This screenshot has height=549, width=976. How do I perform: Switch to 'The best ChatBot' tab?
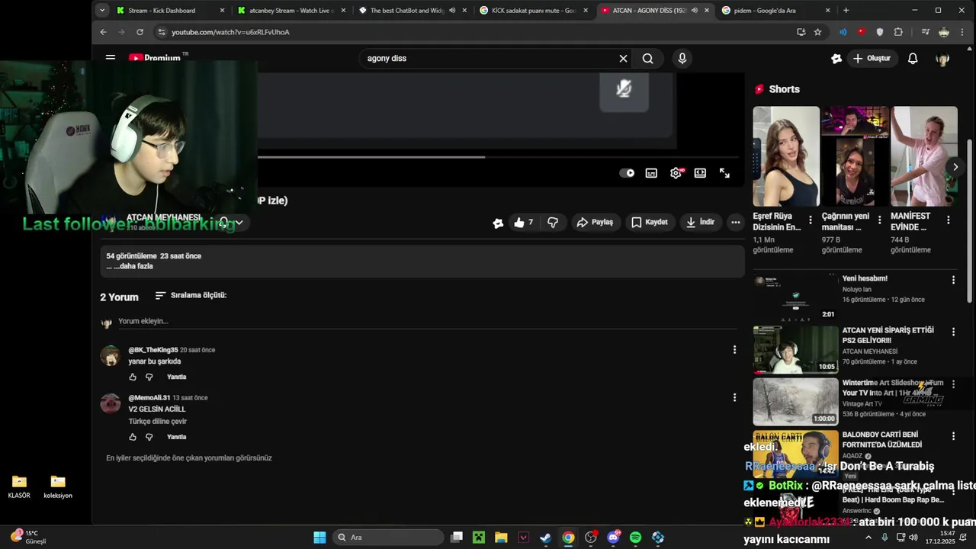(x=413, y=10)
